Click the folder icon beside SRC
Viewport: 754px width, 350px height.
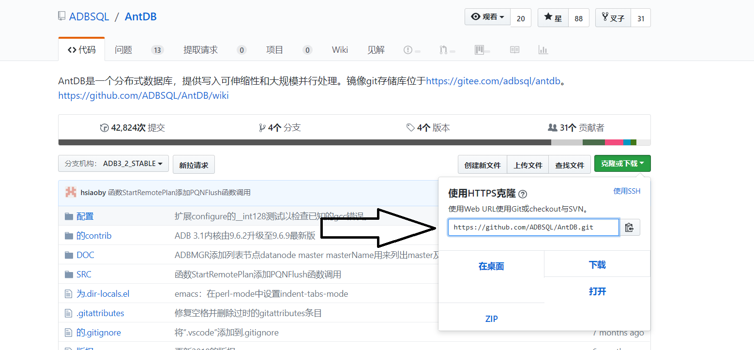pos(69,274)
